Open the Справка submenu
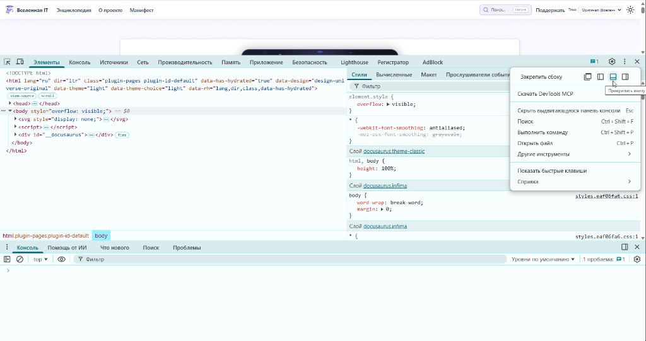The image size is (646, 341). 574,182
